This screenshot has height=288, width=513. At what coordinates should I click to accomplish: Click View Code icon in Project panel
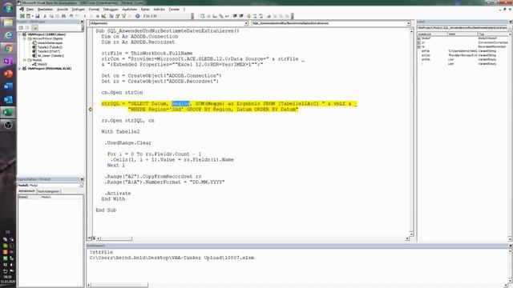pos(22,28)
